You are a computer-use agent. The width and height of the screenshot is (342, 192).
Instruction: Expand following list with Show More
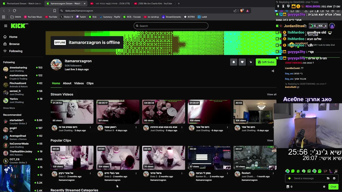tap(9, 108)
